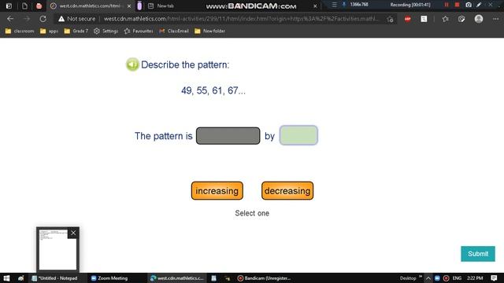Open the New folder bookmarks folder
504x283 pixels.
pyautogui.click(x=209, y=31)
